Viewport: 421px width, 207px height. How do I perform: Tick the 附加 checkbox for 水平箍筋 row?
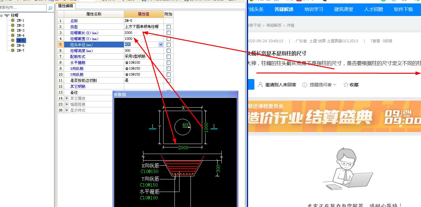click(x=169, y=62)
